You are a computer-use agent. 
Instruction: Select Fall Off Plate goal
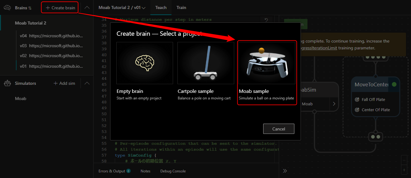373,99
